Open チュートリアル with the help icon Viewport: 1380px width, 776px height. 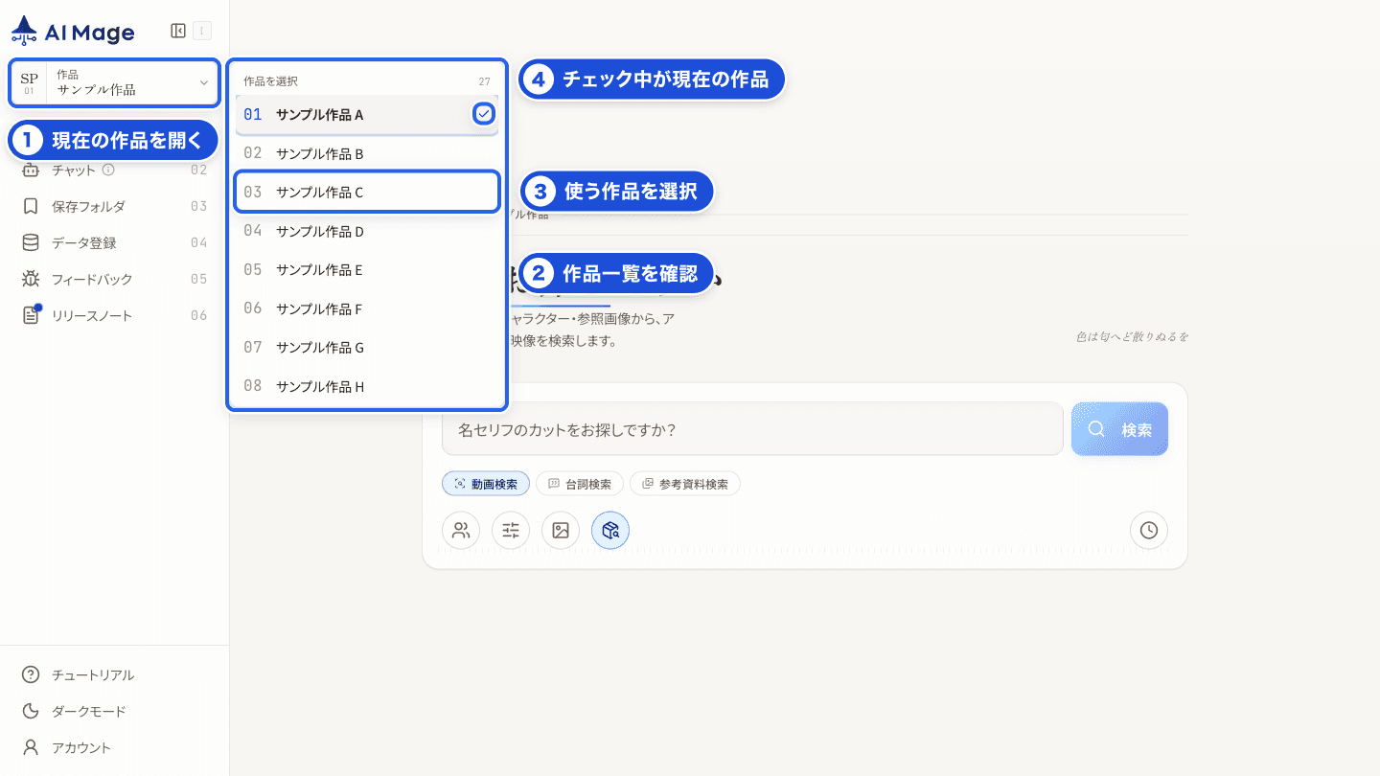tap(115, 674)
